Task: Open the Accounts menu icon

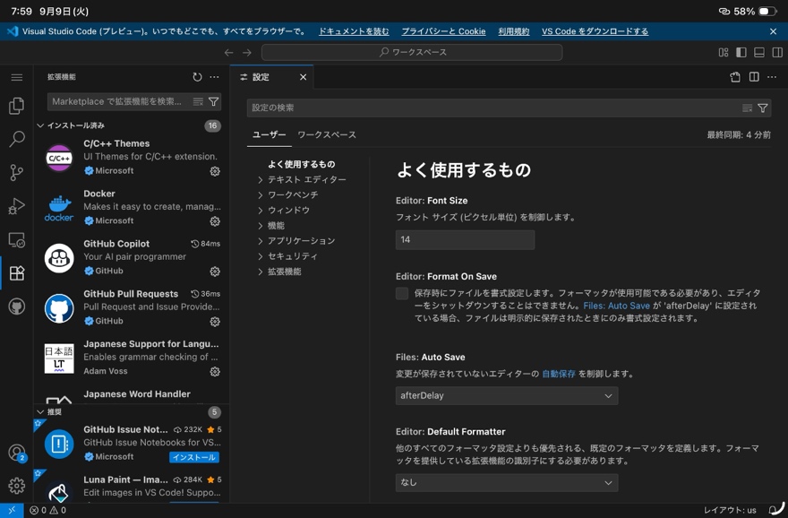Action: [17, 453]
